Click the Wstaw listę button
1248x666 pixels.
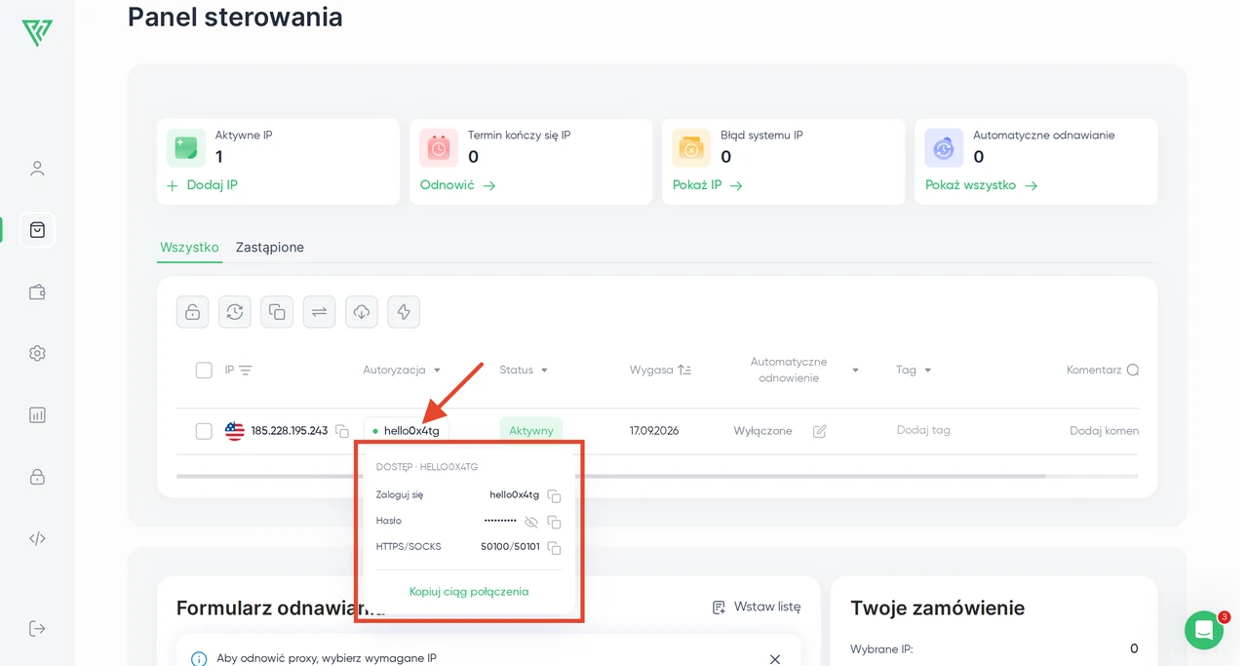pyautogui.click(x=757, y=607)
